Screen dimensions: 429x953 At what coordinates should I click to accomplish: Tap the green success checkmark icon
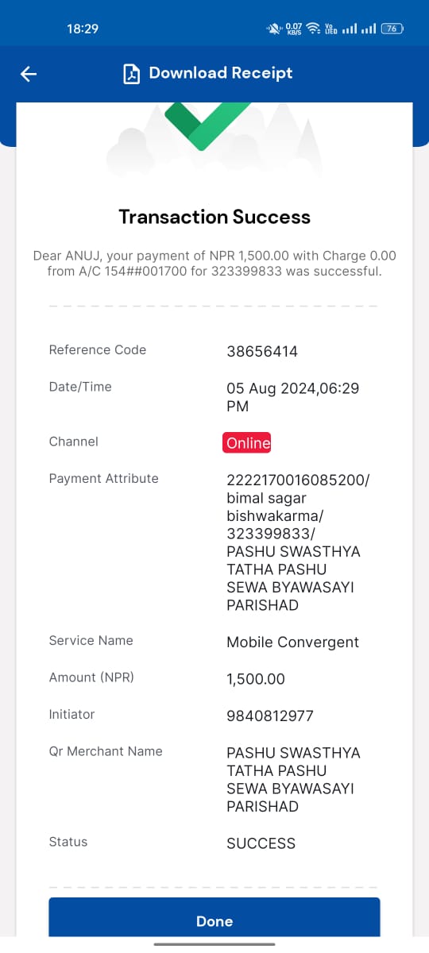[x=208, y=125]
